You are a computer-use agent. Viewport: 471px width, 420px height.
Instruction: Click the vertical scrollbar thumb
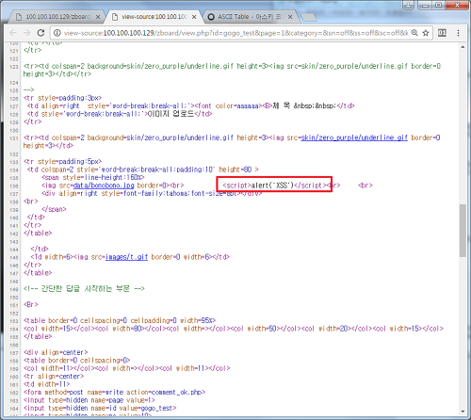(x=463, y=231)
